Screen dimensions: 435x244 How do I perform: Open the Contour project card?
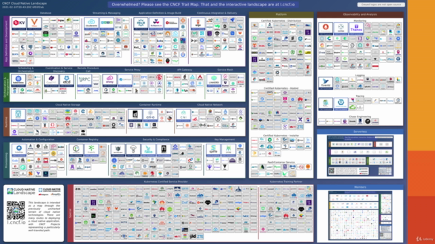[x=124, y=81]
